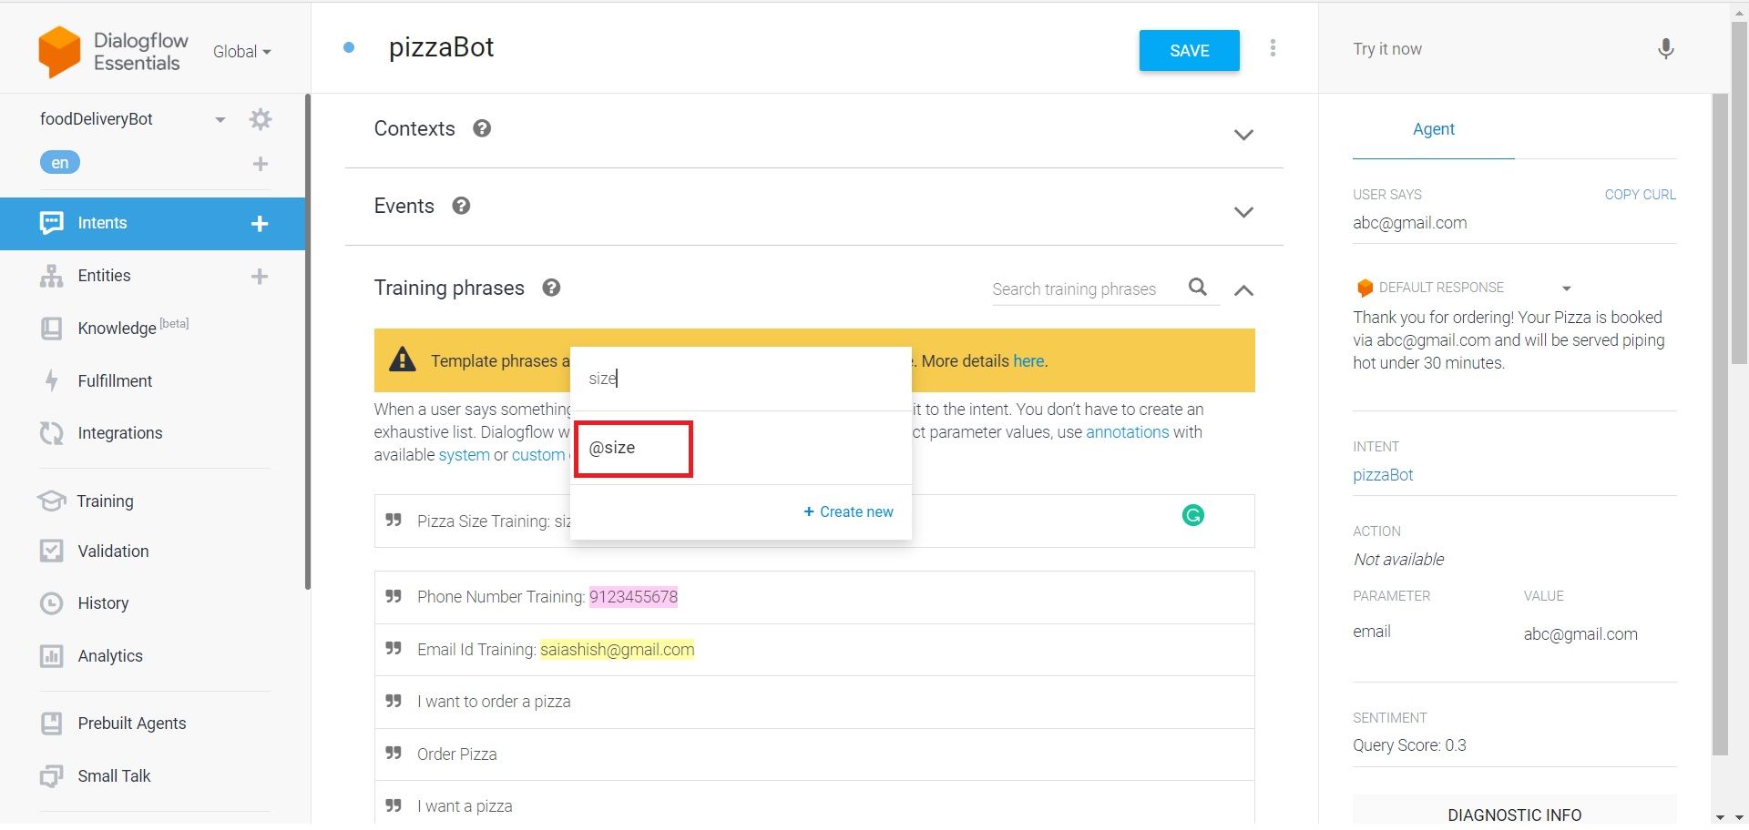The height and width of the screenshot is (830, 1749).
Task: Click the Search training phrases field
Action: [x=1084, y=289]
